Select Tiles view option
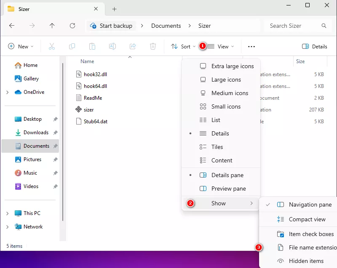The height and width of the screenshot is (268, 337). click(x=221, y=147)
